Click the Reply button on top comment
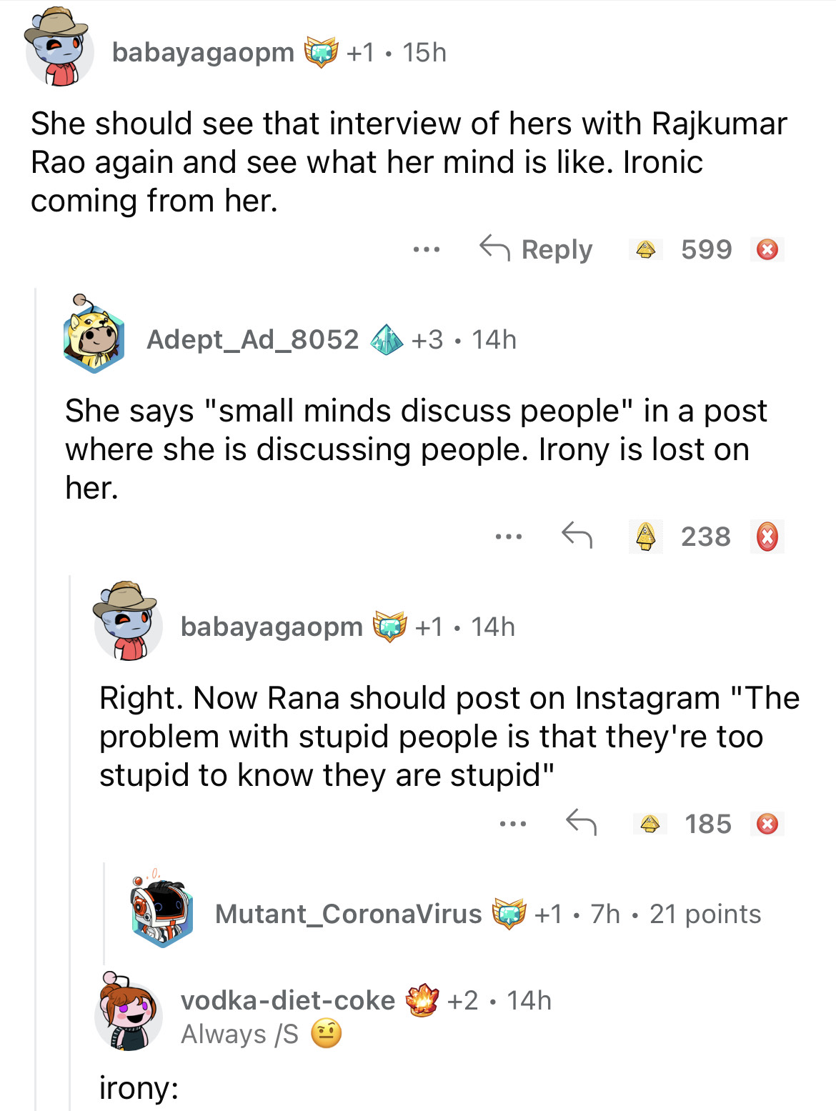 pyautogui.click(x=536, y=249)
